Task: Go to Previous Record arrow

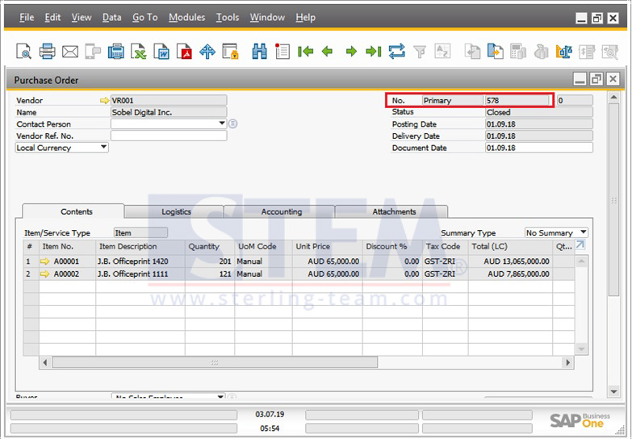Action: [x=328, y=52]
